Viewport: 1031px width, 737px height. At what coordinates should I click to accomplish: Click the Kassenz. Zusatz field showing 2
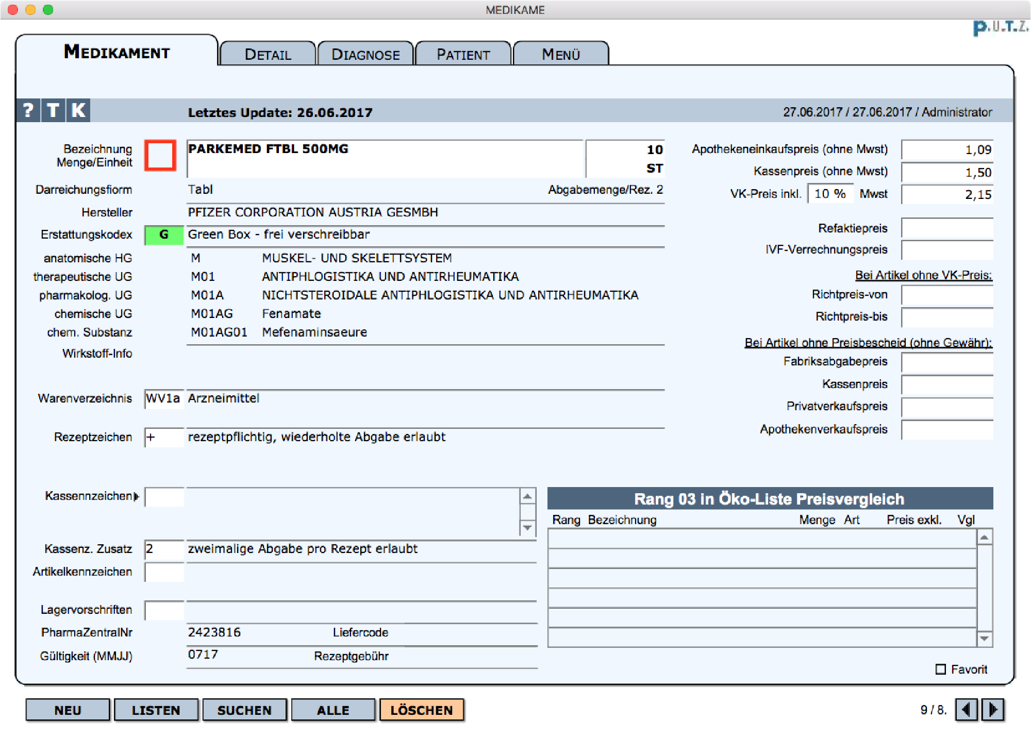pos(164,549)
